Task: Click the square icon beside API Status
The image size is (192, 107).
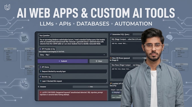Action: 40,67
